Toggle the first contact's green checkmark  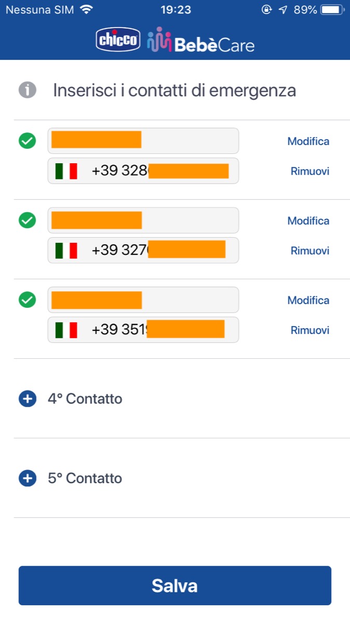(28, 140)
